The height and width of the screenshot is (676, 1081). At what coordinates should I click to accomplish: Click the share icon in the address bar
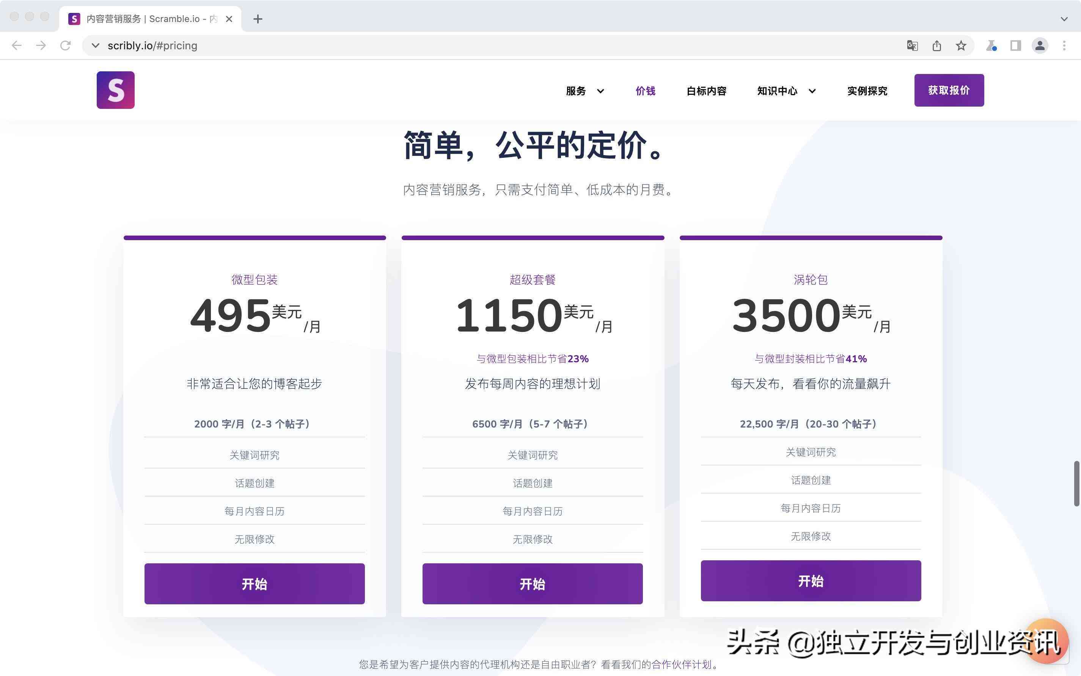click(x=936, y=46)
